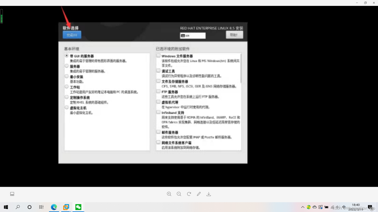Open Microsoft Edge from the taskbar
The height and width of the screenshot is (212, 378).
tap(54, 207)
